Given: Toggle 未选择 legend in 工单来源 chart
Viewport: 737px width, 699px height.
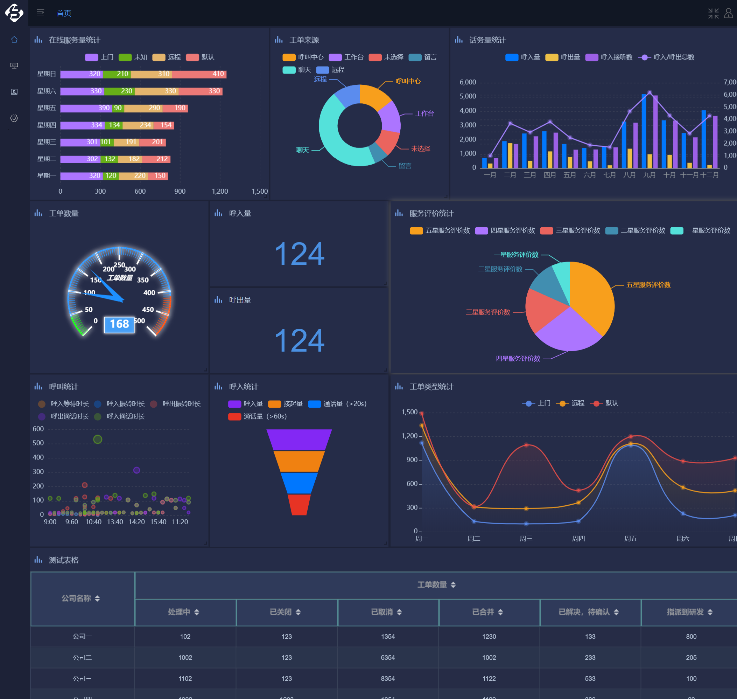Looking at the screenshot, I should (386, 57).
